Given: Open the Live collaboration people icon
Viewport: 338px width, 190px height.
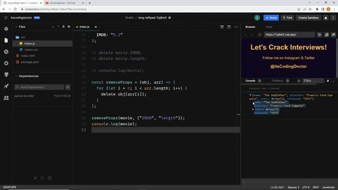Looking at the screenshot, I should pos(6,98).
